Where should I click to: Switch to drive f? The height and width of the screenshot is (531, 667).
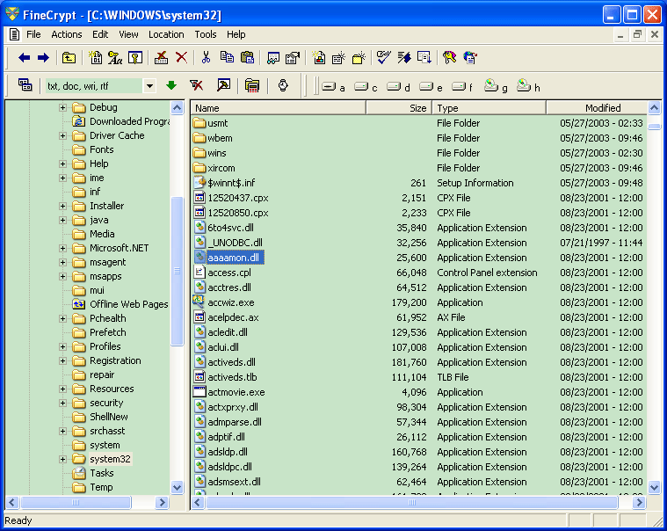pyautogui.click(x=462, y=87)
